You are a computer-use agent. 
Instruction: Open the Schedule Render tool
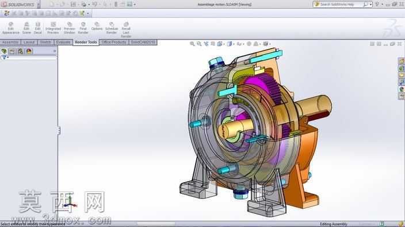coord(112,28)
